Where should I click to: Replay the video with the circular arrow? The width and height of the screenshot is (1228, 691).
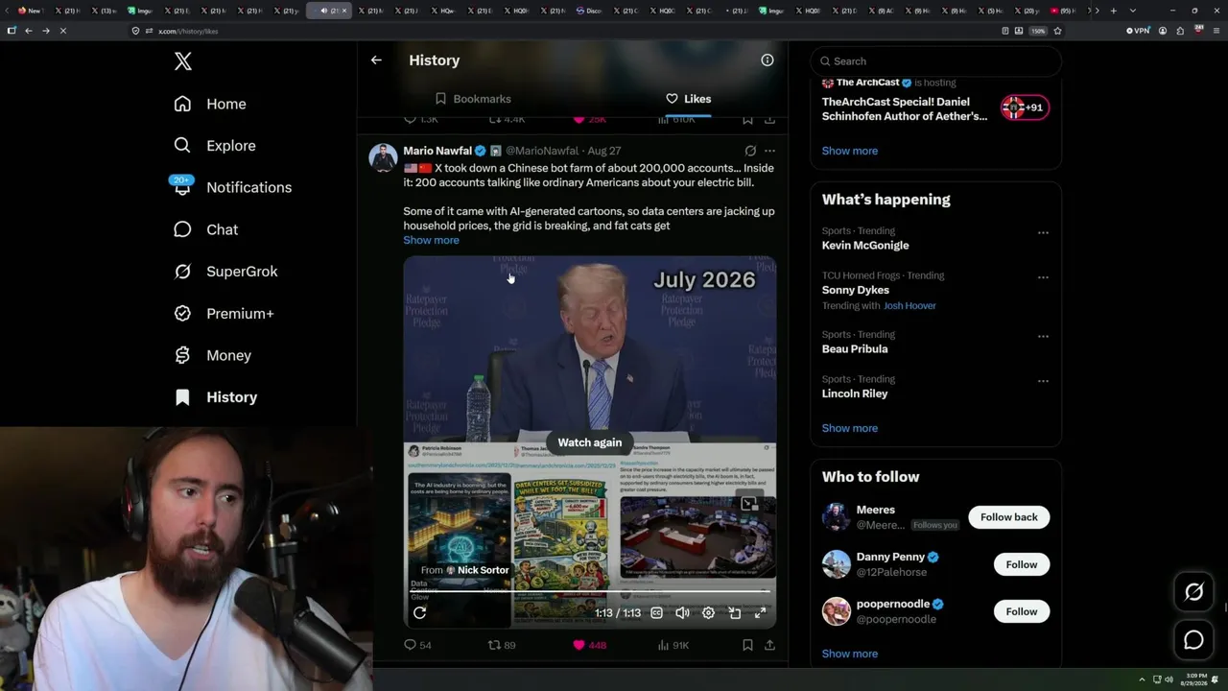419,612
